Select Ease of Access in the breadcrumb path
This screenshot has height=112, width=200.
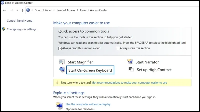pyautogui.click(x=66, y=10)
